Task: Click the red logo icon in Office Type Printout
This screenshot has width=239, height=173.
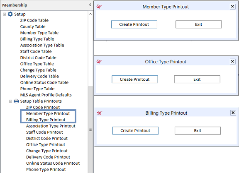Action: click(99, 62)
